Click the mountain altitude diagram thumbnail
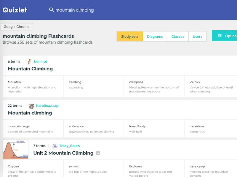 tap(16, 150)
